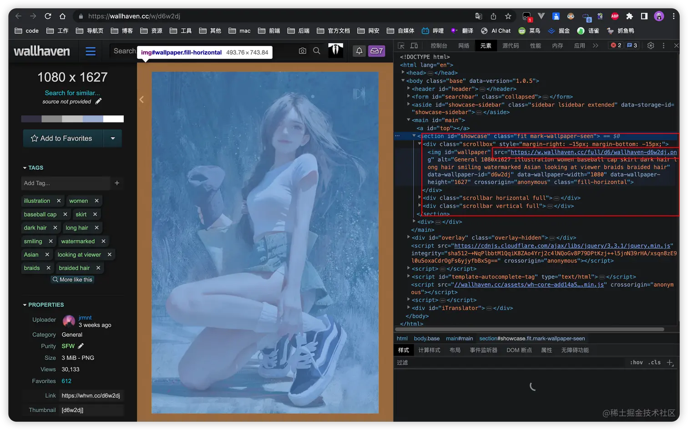Click the magnifier search icon in wallhaven header
The image size is (688, 430).
[317, 51]
